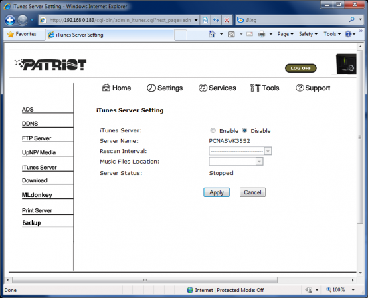The image size is (368, 298).
Task: Click the browser Home page icon
Action: [212, 34]
